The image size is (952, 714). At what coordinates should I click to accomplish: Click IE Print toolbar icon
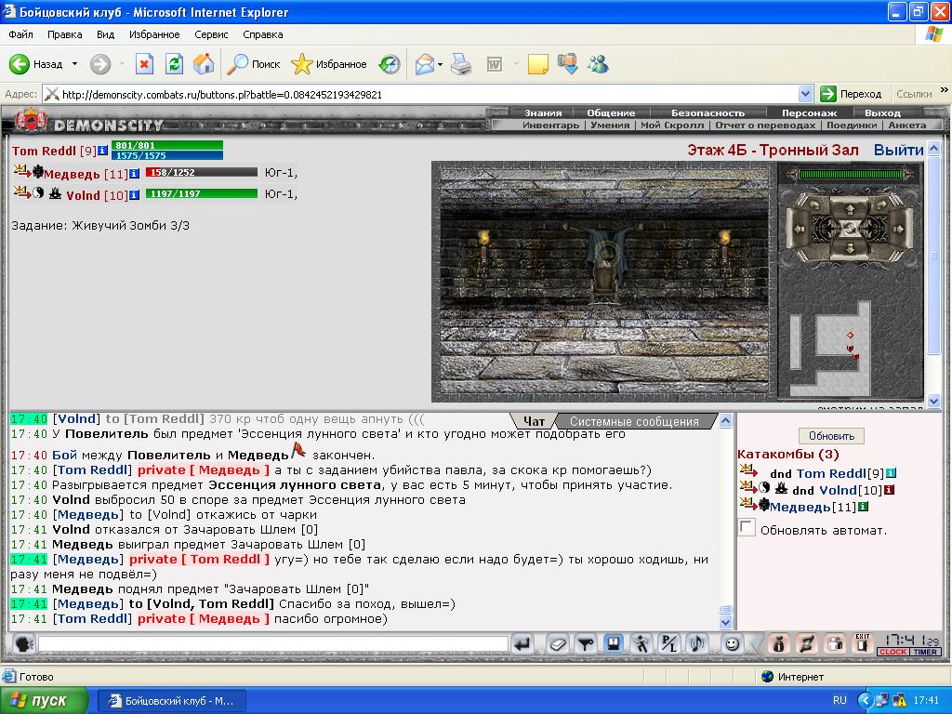(x=461, y=64)
